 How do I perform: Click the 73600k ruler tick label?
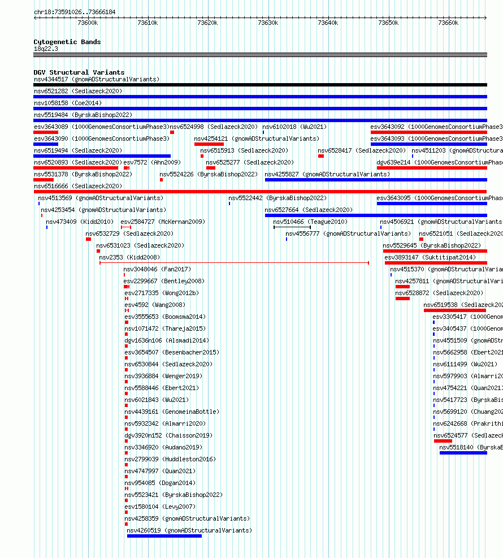tap(88, 23)
